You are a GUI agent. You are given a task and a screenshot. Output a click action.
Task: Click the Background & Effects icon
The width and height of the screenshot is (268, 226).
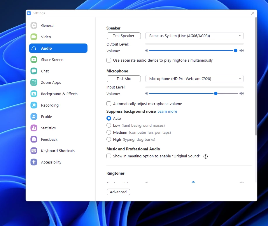point(34,94)
